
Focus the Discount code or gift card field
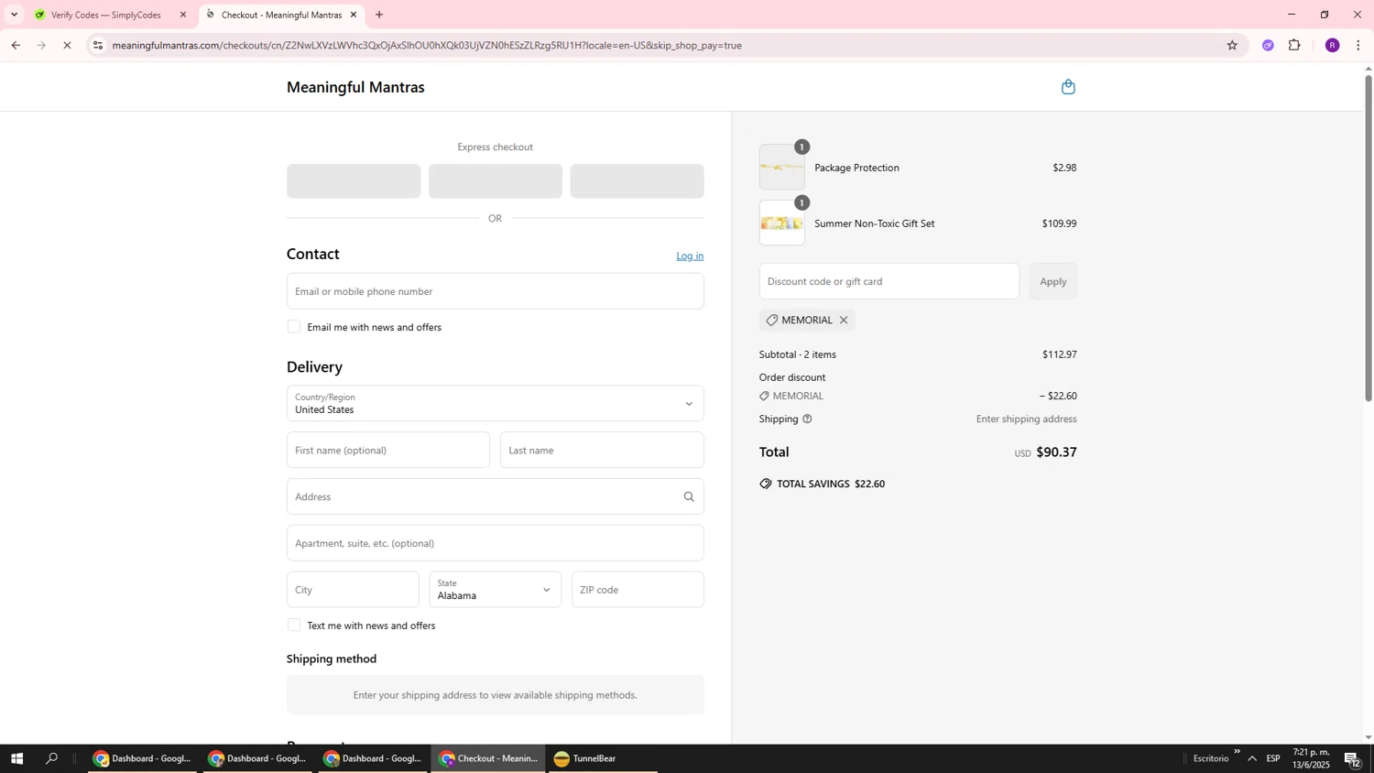click(889, 281)
